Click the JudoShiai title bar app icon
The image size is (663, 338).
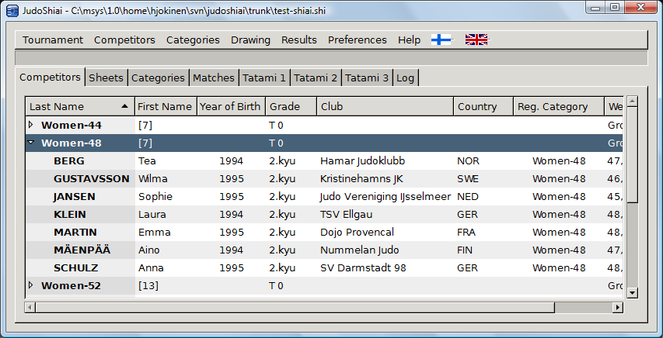point(12,9)
